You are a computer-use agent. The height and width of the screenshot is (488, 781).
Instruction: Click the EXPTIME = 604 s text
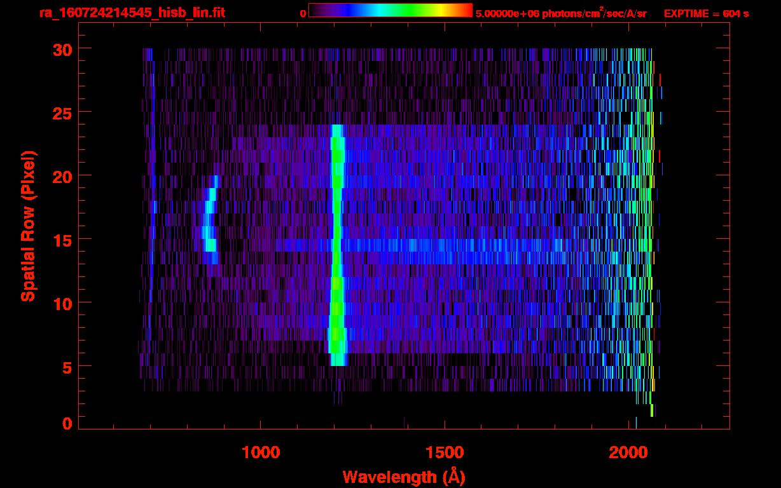(706, 13)
